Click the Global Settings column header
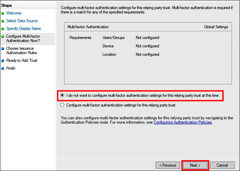The image size is (240, 171). point(216,27)
